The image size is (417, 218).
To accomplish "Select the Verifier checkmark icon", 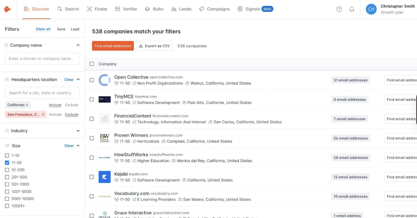I will (x=117, y=9).
